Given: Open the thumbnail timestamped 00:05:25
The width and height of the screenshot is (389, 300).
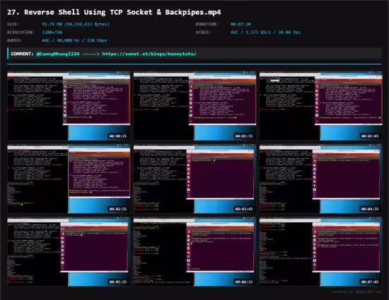Looking at the screenshot, I should pyautogui.click(x=69, y=252).
